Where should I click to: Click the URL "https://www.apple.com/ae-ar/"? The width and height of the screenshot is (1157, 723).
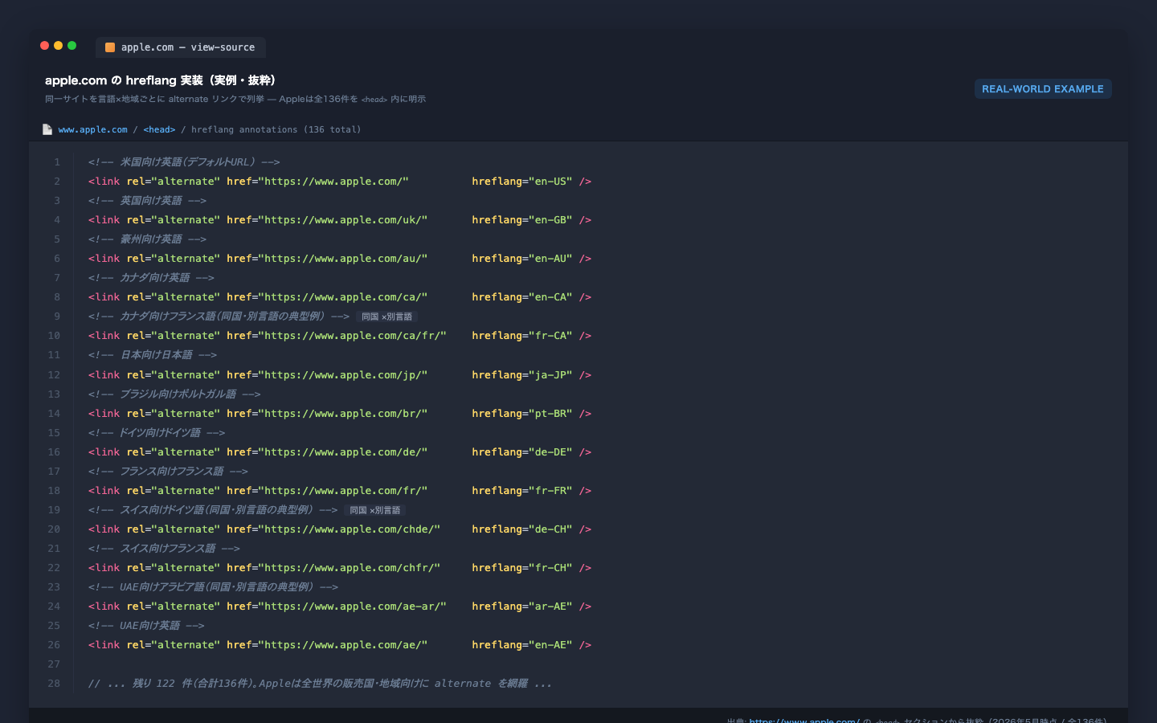tap(353, 607)
